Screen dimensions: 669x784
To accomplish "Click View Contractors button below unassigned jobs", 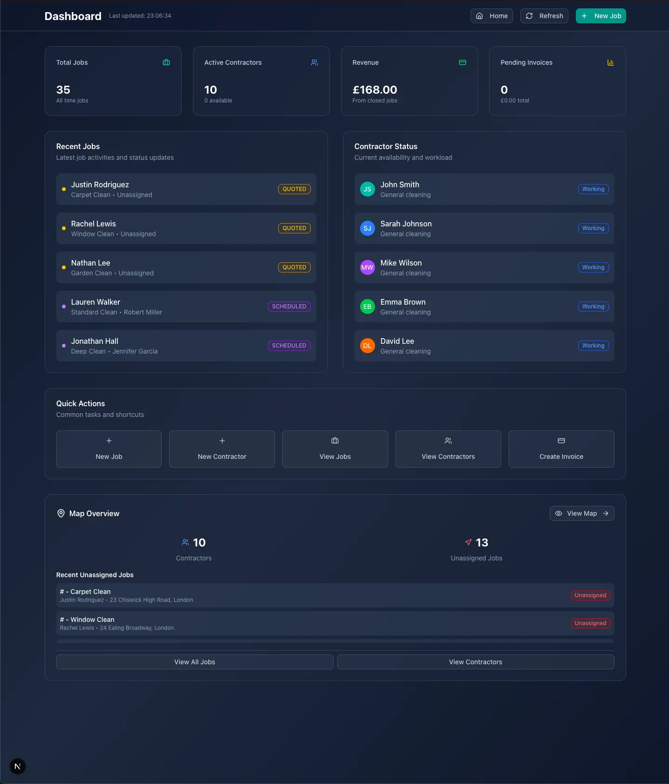I will (x=476, y=662).
